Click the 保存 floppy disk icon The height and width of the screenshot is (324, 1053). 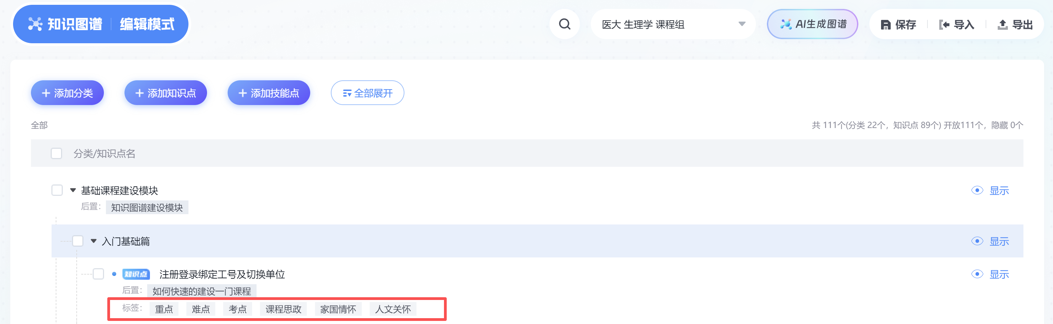(886, 24)
